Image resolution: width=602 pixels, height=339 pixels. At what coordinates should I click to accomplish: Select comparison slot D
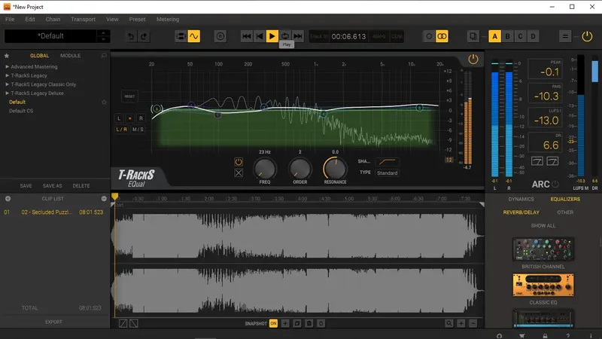pyautogui.click(x=533, y=36)
